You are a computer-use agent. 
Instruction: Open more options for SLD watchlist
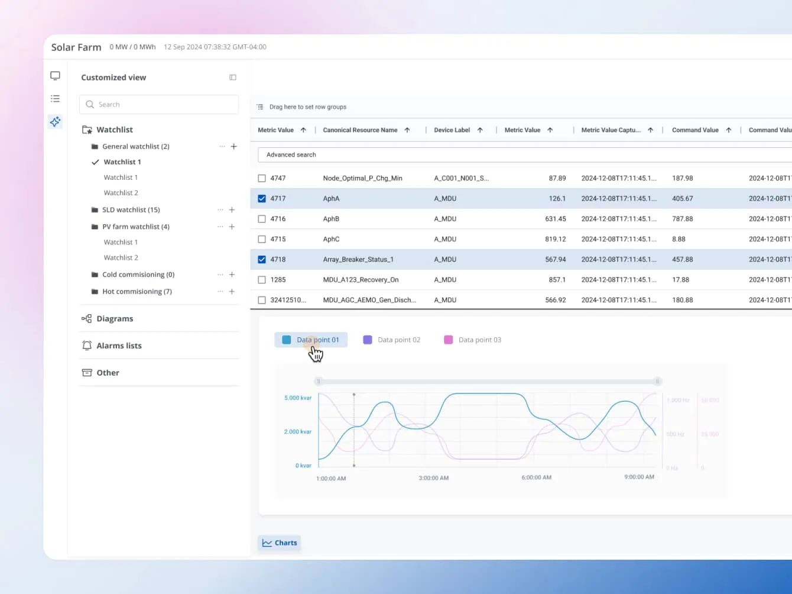pos(220,209)
